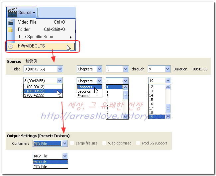Open Title dropdown in Source panel

point(43,69)
